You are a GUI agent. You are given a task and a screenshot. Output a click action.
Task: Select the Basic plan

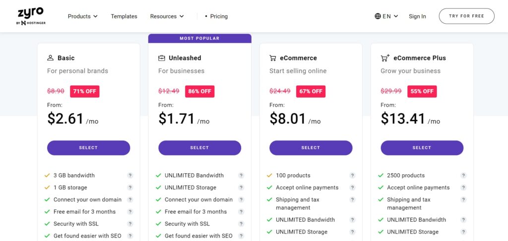(x=88, y=147)
